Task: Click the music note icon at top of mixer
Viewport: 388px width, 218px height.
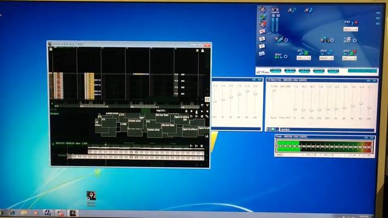Action: (309, 10)
